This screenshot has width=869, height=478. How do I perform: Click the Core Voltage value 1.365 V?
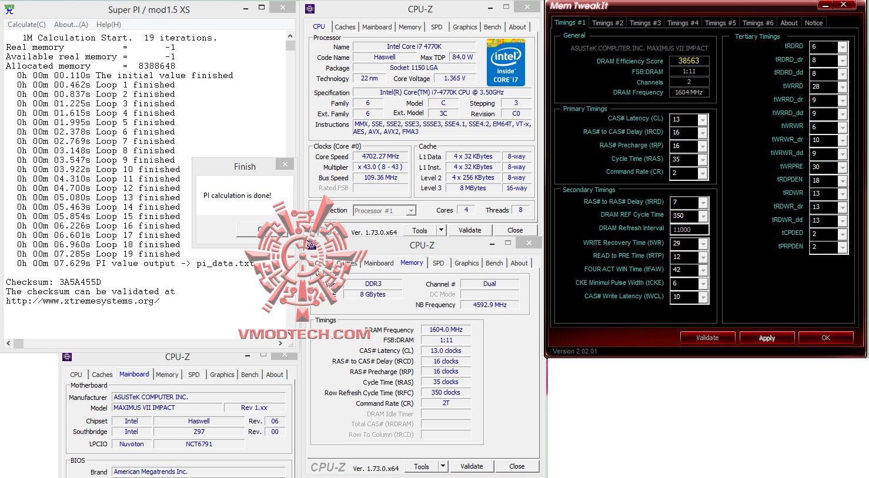tap(454, 78)
